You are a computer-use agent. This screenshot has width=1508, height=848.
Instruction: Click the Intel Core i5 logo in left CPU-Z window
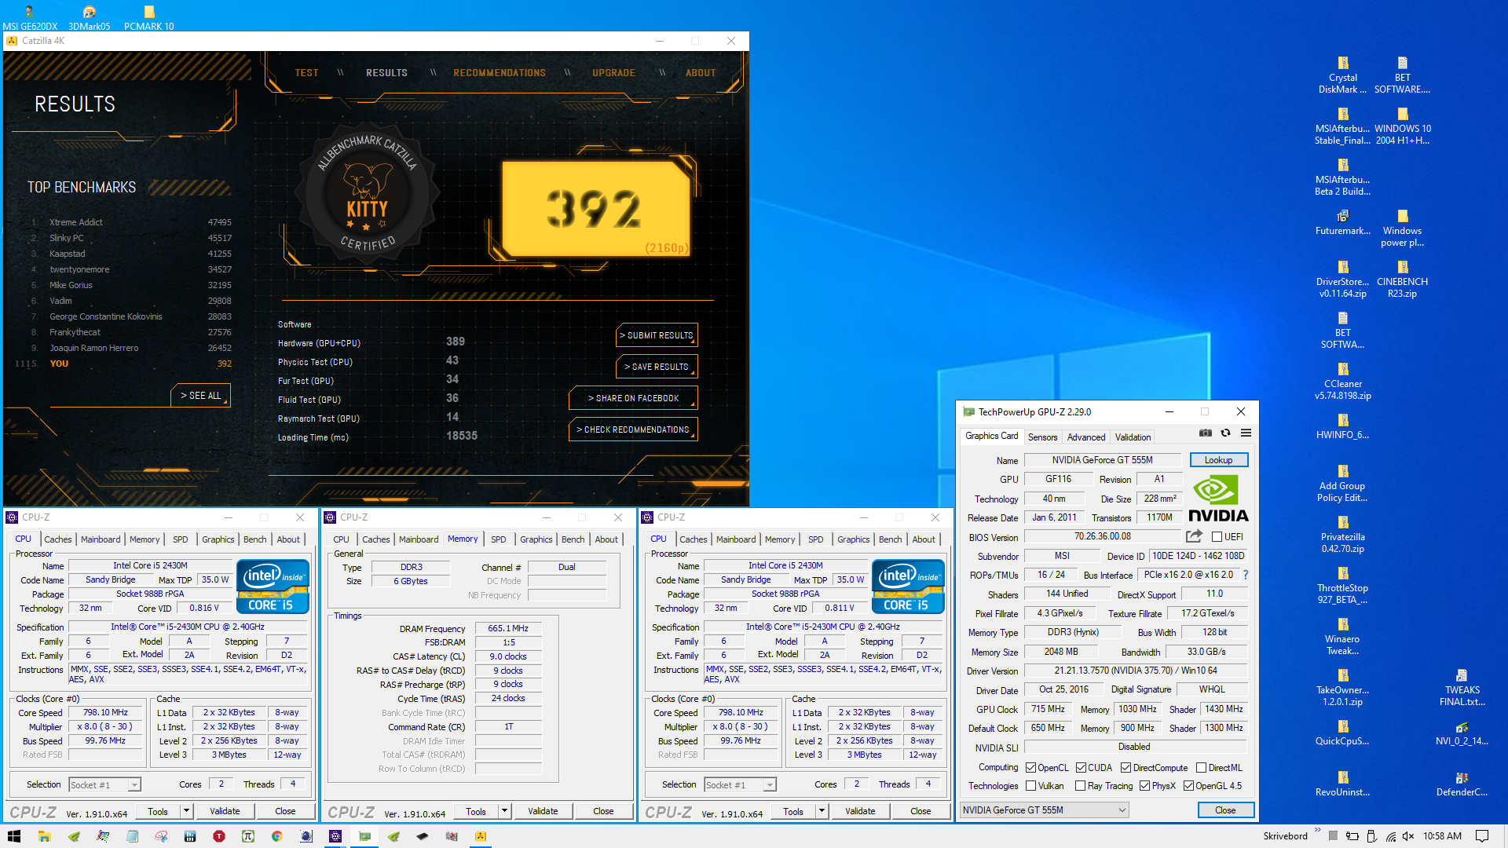(x=273, y=587)
